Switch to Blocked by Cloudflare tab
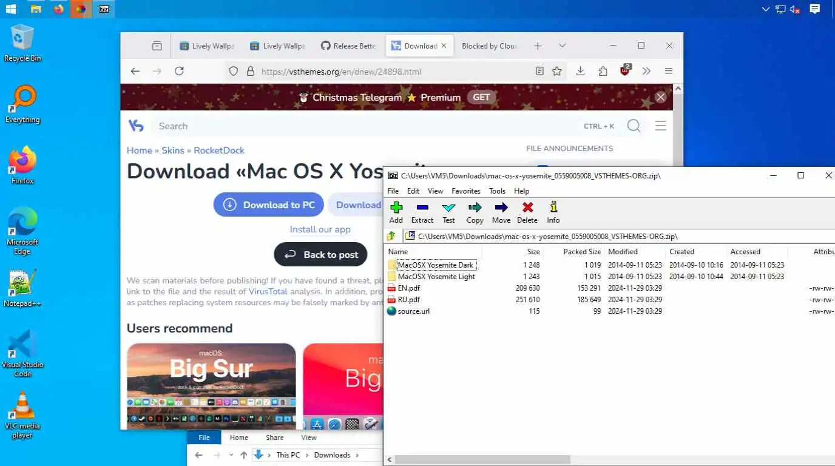This screenshot has height=466, width=835. click(x=488, y=46)
